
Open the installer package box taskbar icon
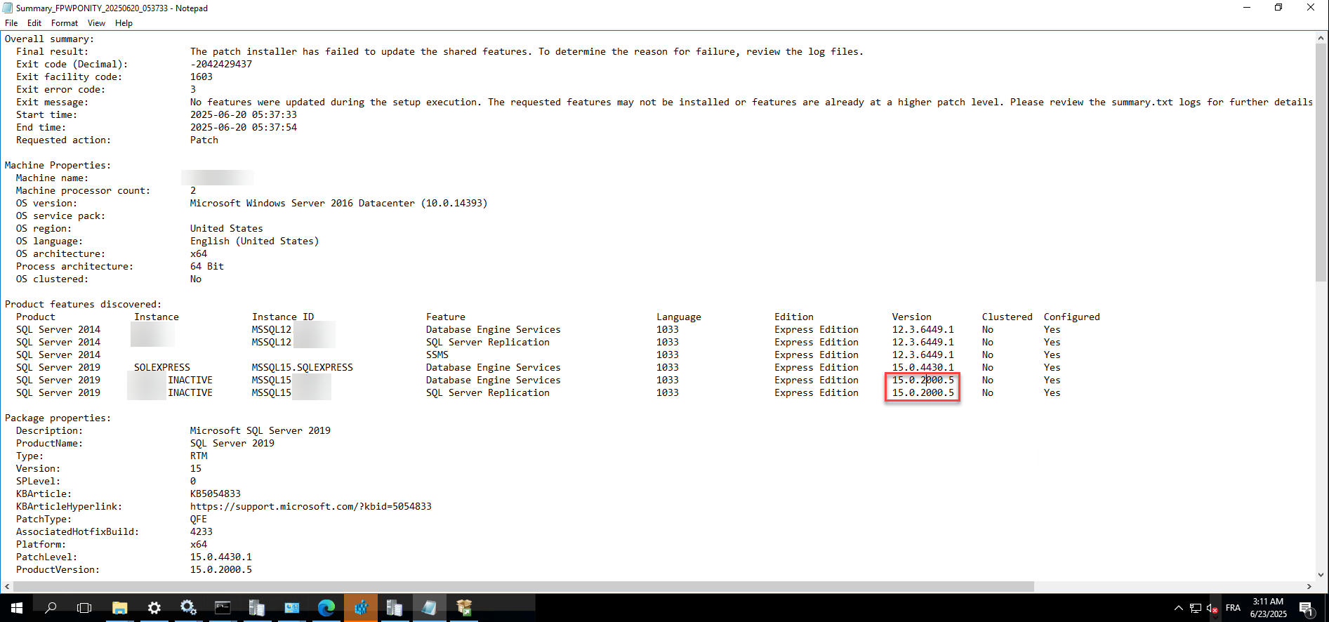[x=463, y=608]
